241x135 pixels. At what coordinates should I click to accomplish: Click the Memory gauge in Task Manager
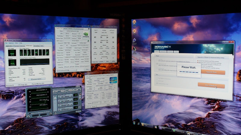[x=12, y=63]
